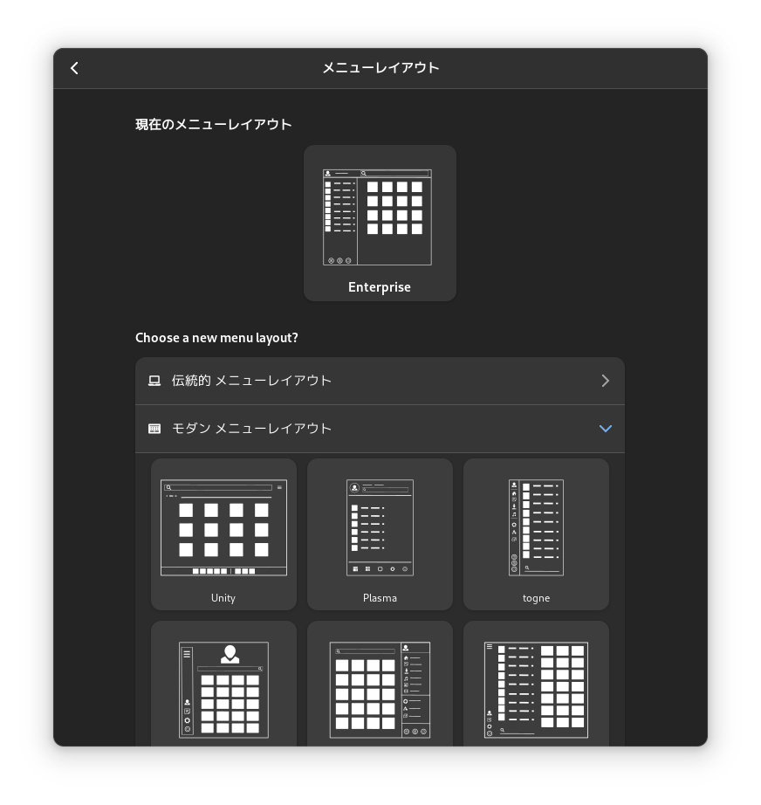
Task: Pick layout tile with grid and right sidebar
Action: pyautogui.click(x=380, y=689)
